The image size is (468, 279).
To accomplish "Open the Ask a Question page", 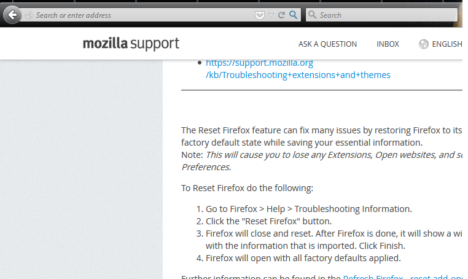I will pyautogui.click(x=327, y=44).
